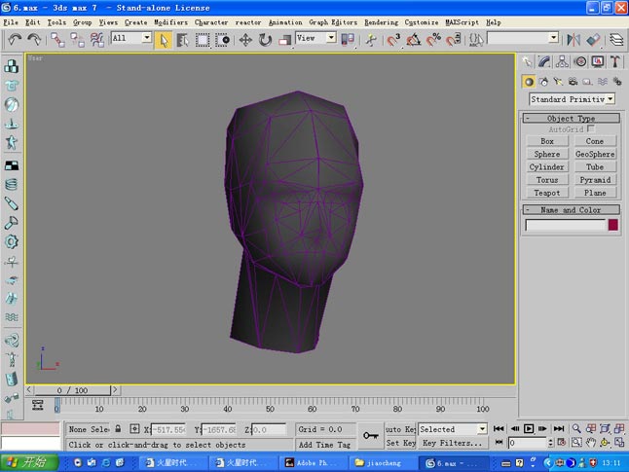Toggle Angle Snap
Screen dimensions: 629x472
pos(413,40)
